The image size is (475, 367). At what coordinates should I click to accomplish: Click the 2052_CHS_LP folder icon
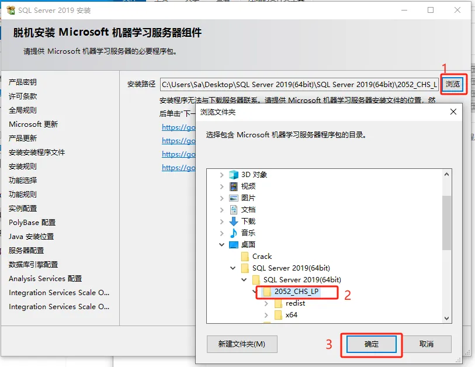[x=267, y=292]
